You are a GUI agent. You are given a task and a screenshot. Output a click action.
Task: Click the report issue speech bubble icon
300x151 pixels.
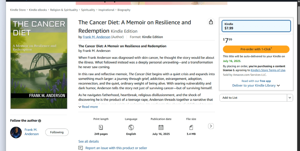tap(81, 148)
